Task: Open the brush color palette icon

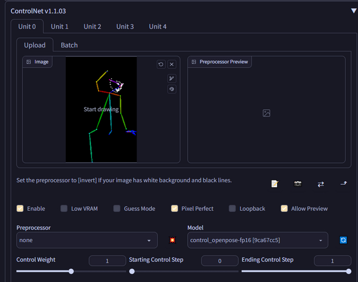Action: 172,89
